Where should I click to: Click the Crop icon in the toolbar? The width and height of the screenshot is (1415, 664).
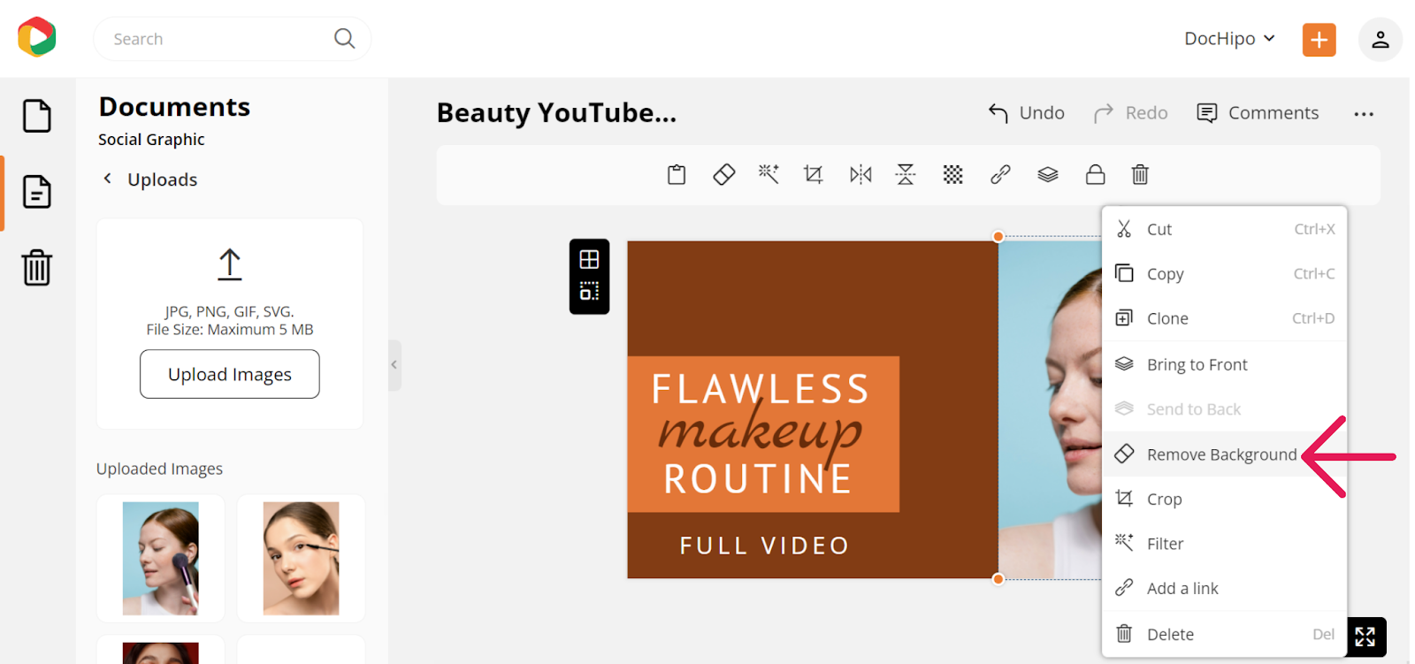pos(813,175)
